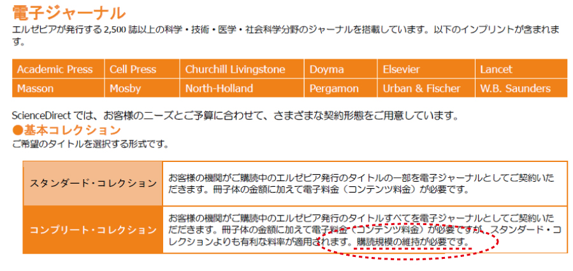573x271 pixels.
Task: Select the Academic Press table cell
Action: coord(59,69)
